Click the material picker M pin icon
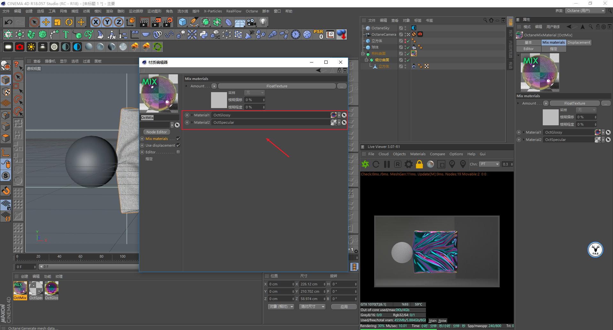The image size is (613, 330). pos(463,164)
